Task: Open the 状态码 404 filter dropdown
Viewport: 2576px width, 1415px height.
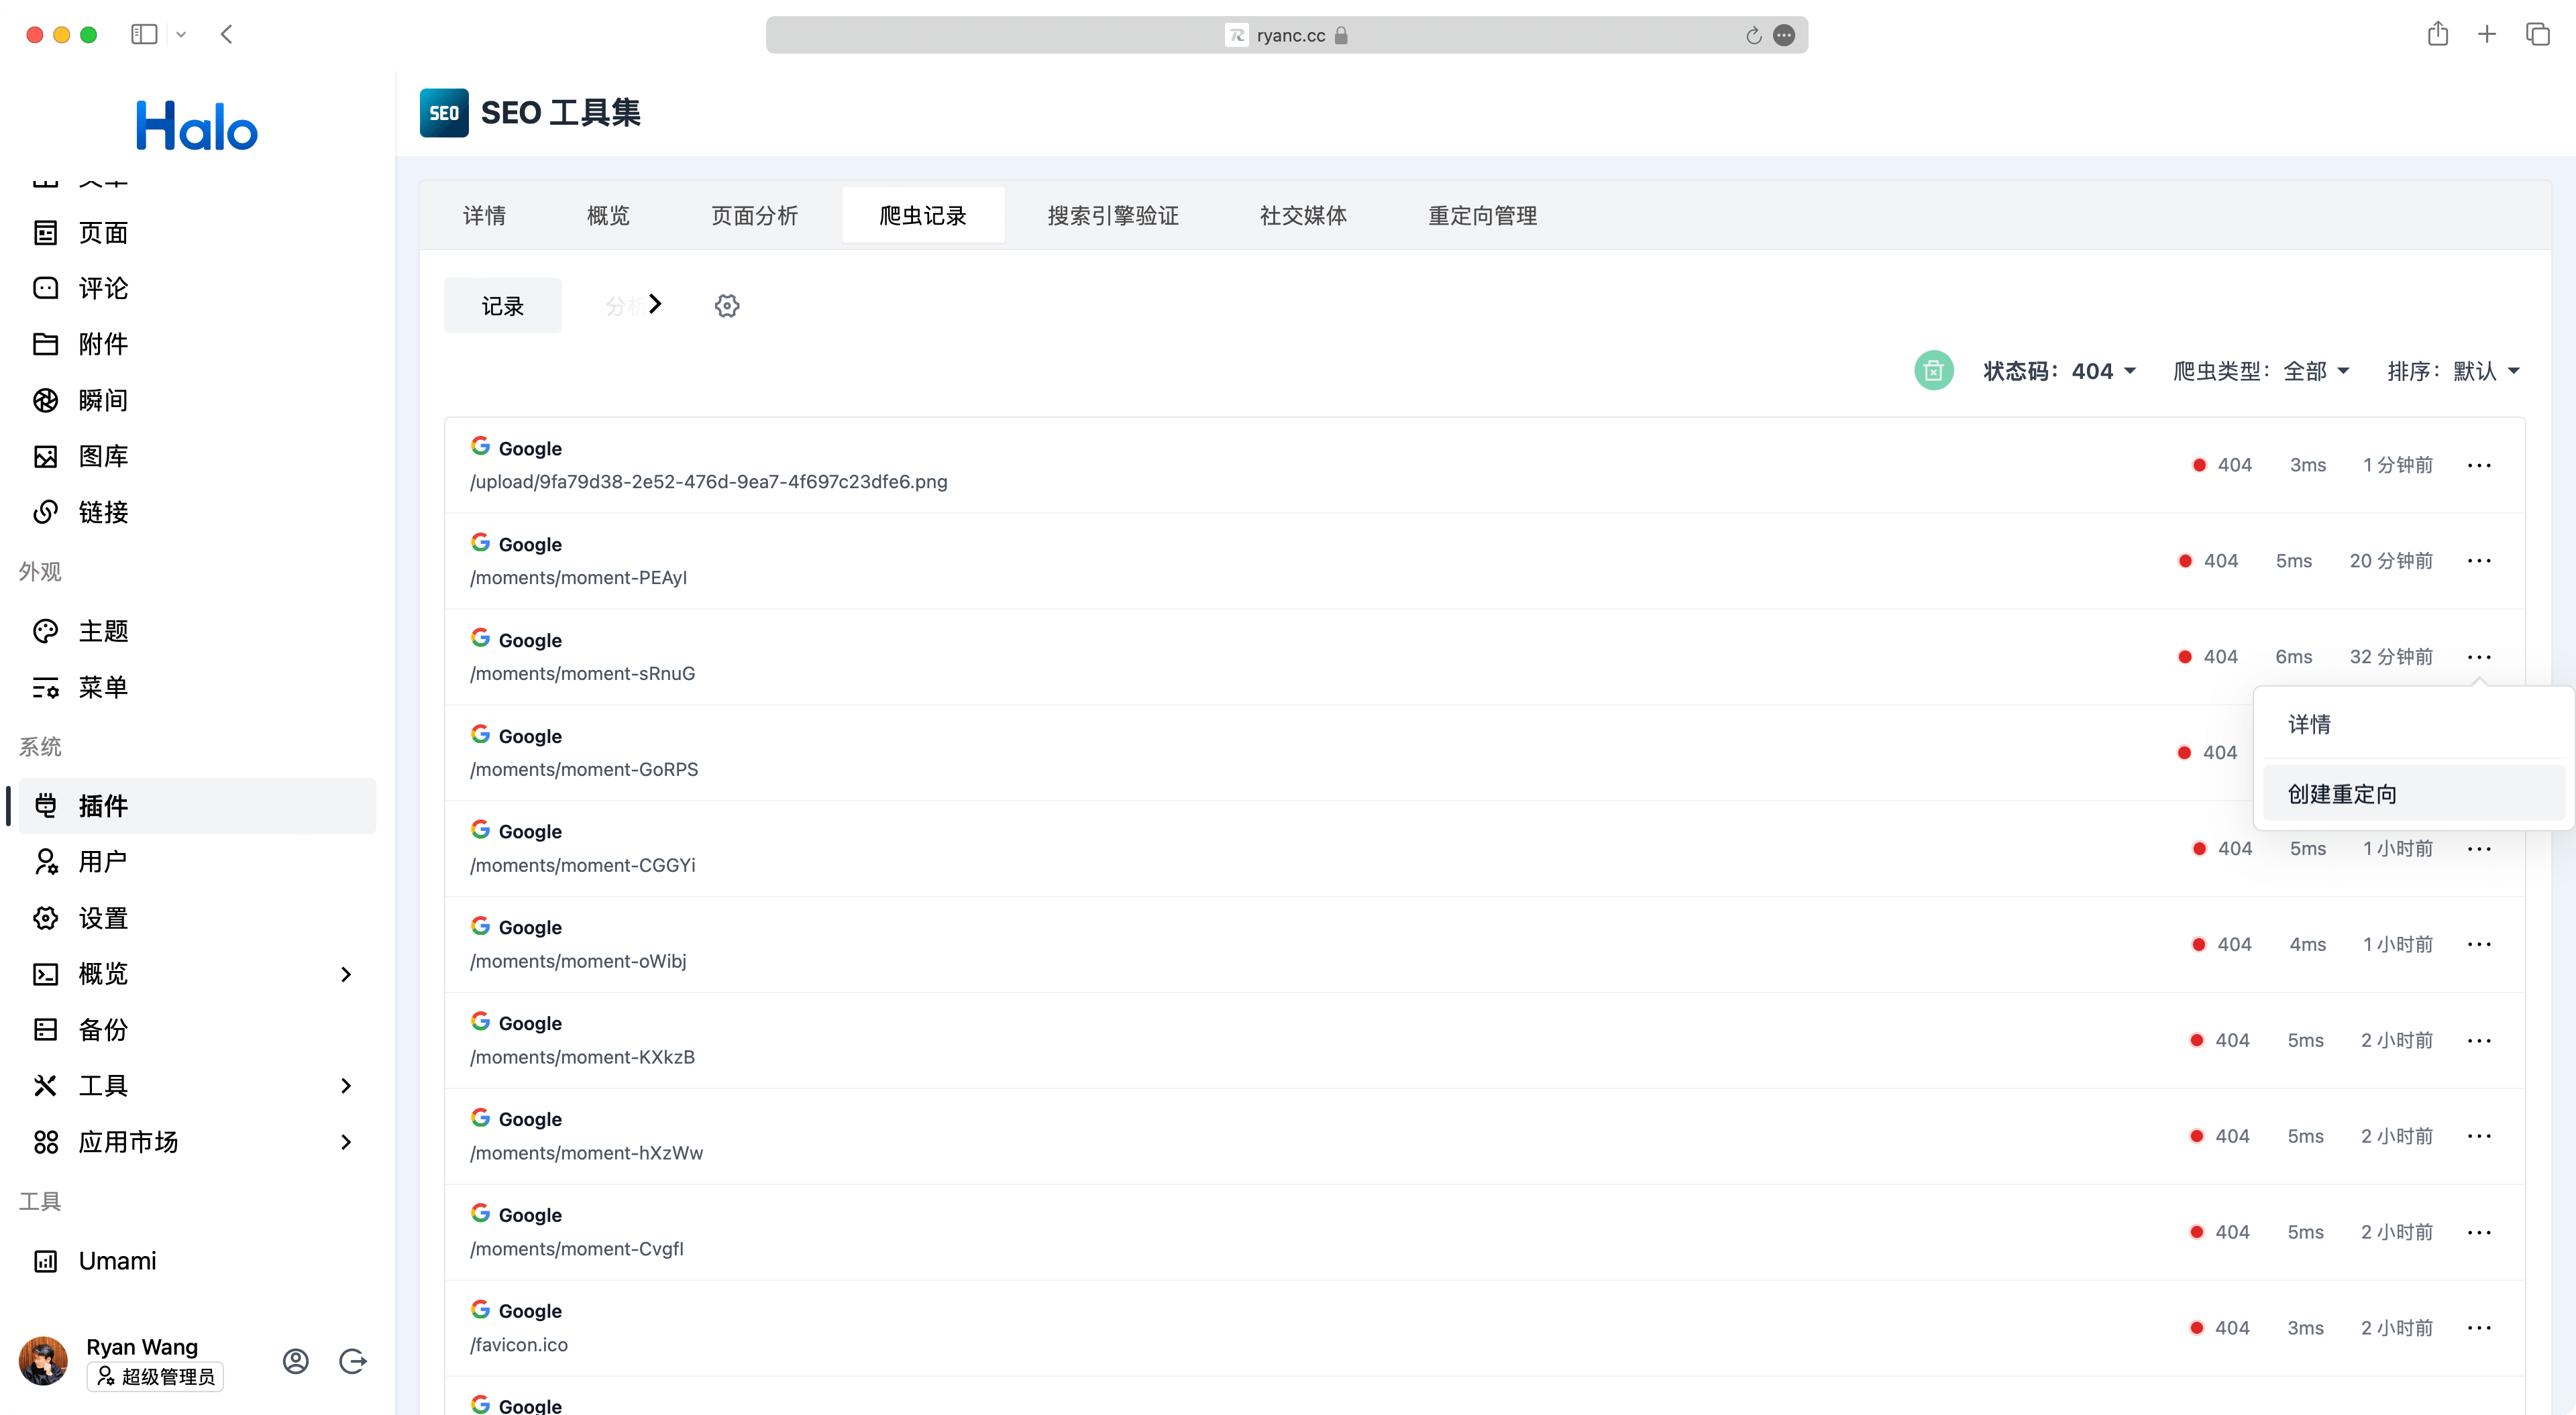Action: point(2060,371)
